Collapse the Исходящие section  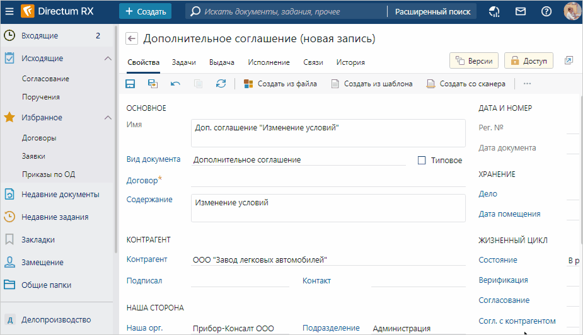point(107,59)
